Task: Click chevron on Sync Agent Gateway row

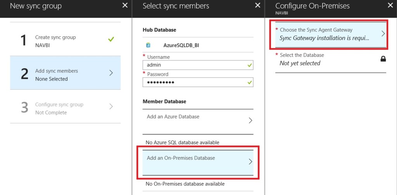Action: (x=383, y=34)
